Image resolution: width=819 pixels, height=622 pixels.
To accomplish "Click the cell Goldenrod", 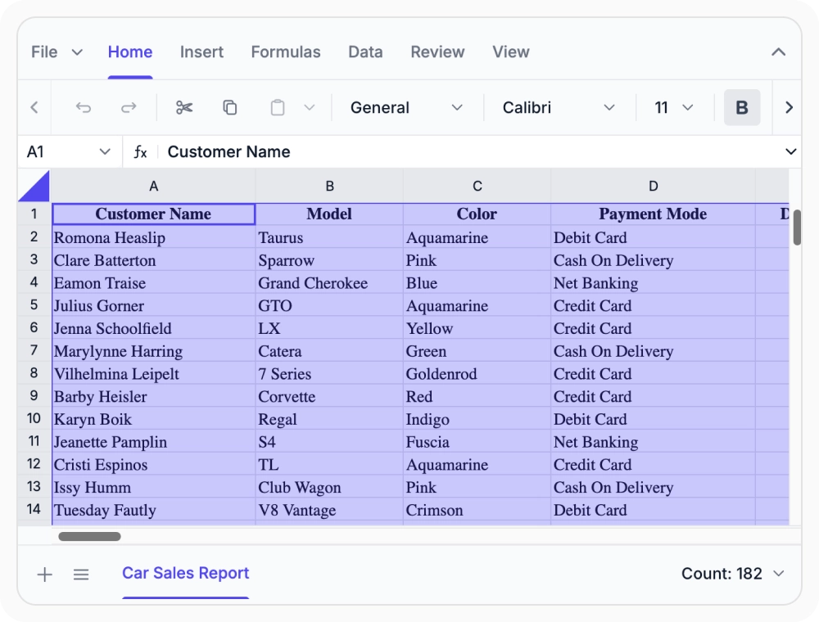I will click(x=477, y=374).
